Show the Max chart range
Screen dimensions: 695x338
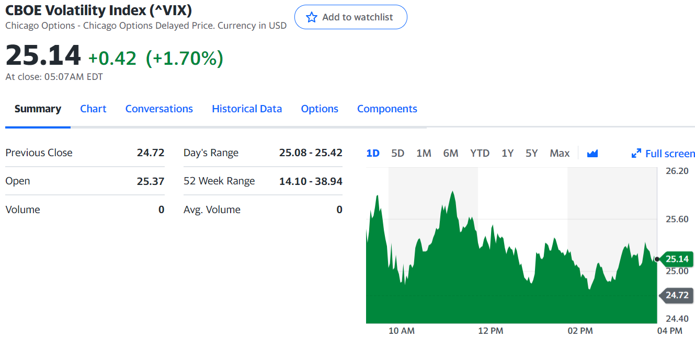tap(560, 153)
